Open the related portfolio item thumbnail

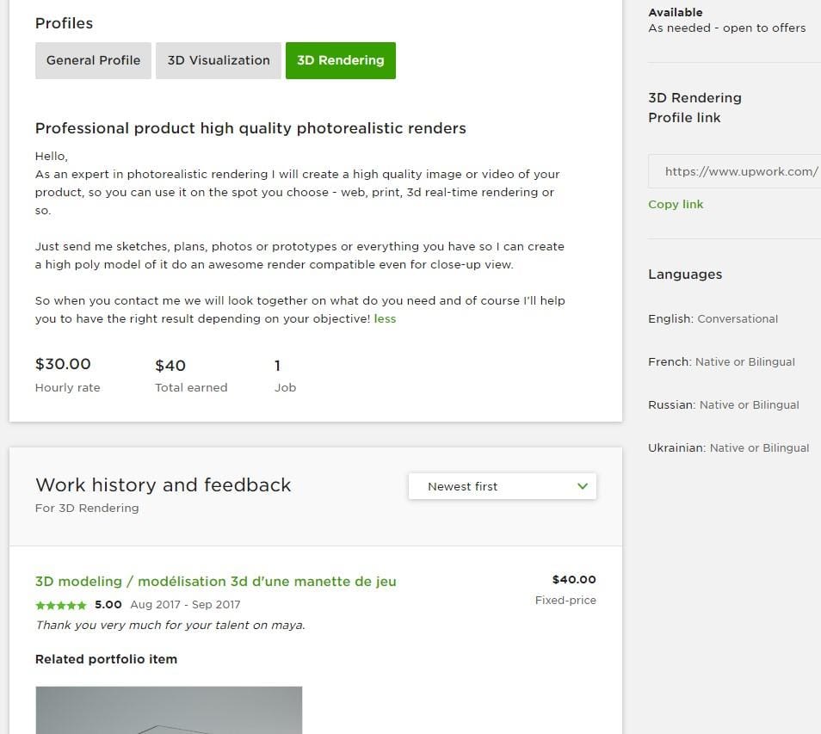click(x=169, y=710)
